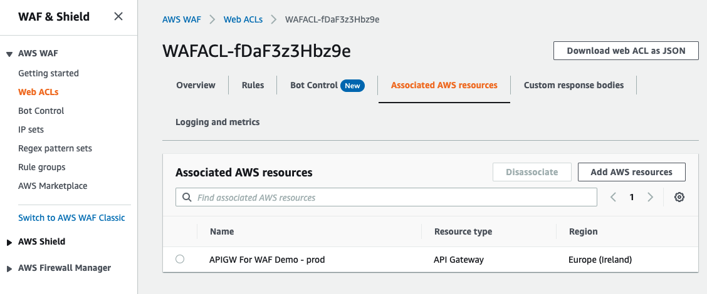Click Download web ACL as JSON
Viewport: 707px width, 294px height.
(x=626, y=51)
